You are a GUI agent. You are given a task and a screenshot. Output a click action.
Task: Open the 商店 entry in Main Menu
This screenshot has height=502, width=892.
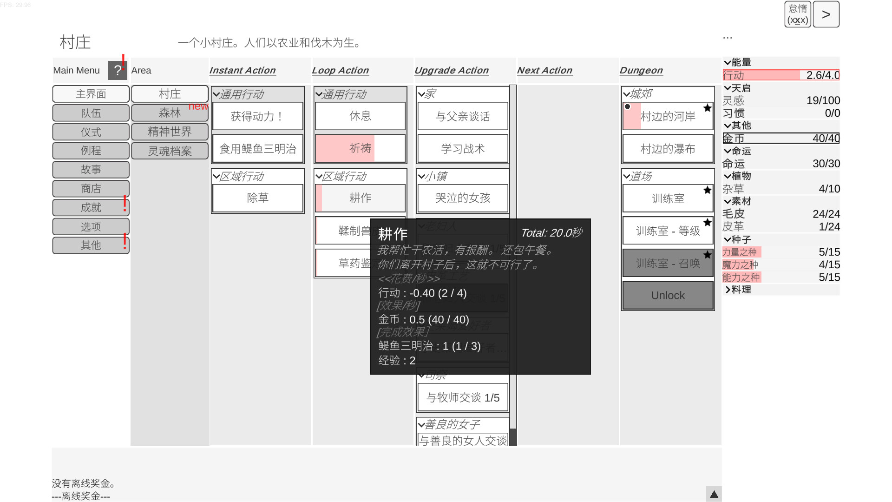tap(90, 188)
